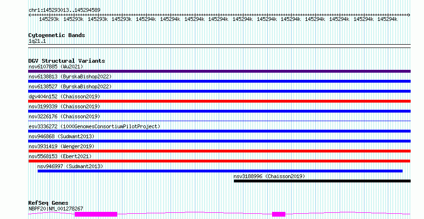The height and width of the screenshot is (219, 424).
Task: Select the nsv3199339 (Chaisson2019) label
Action: click(64, 106)
